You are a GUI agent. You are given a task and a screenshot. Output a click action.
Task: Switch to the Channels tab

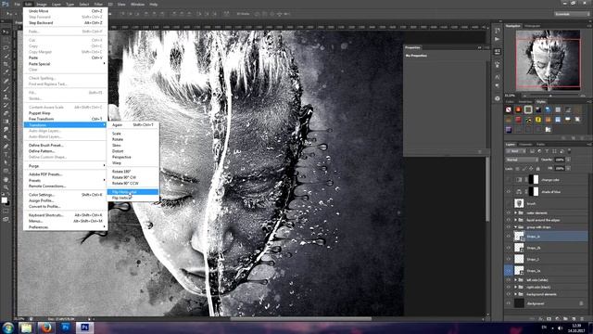click(x=525, y=145)
